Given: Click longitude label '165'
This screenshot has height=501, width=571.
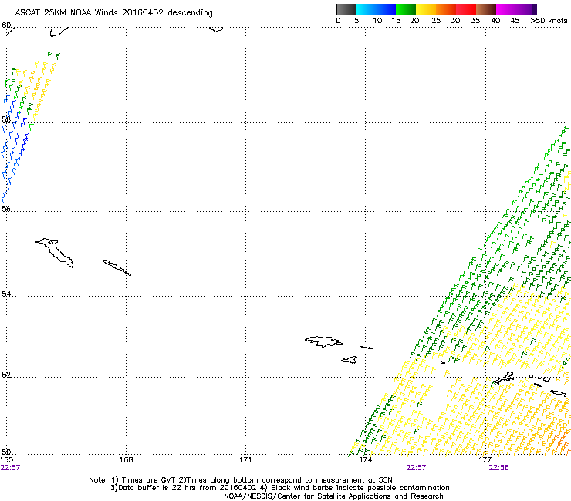Looking at the screenshot, I should [x=7, y=460].
